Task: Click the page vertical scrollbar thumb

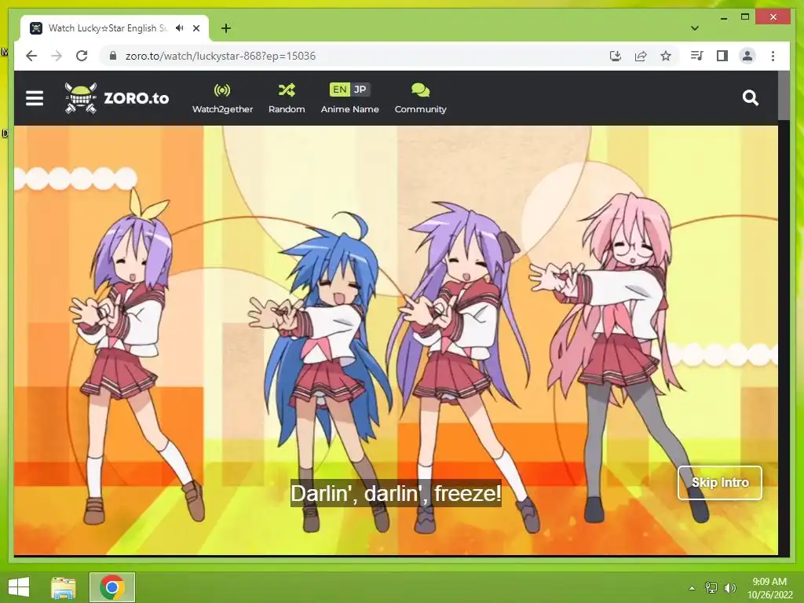Action: point(784,95)
